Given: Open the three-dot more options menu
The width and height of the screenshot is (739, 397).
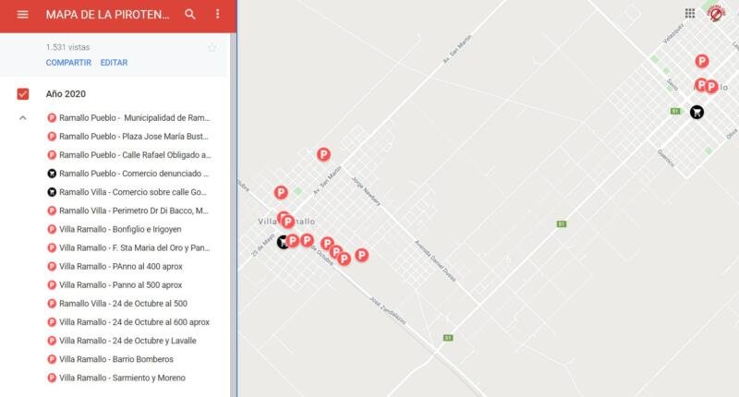Looking at the screenshot, I should tap(218, 15).
